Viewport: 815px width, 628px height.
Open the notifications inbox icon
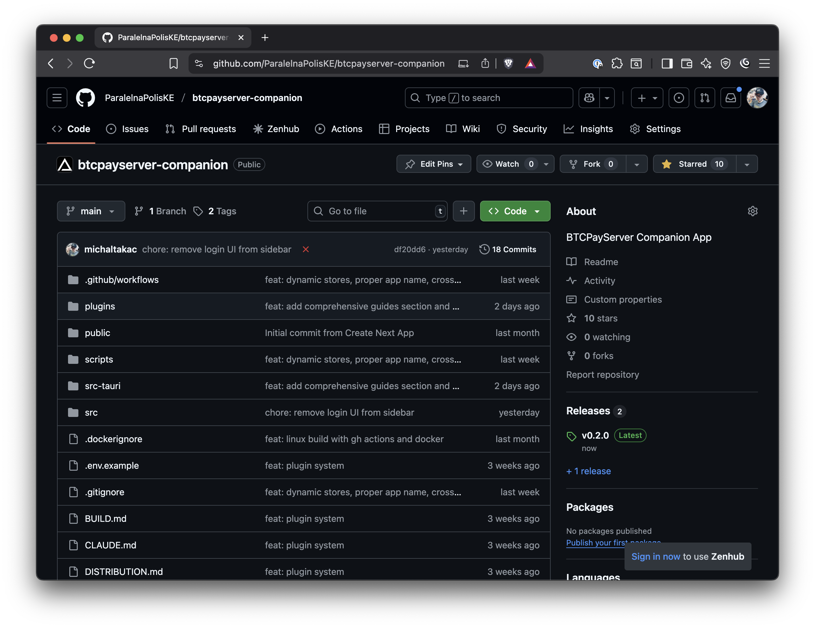[x=730, y=98]
